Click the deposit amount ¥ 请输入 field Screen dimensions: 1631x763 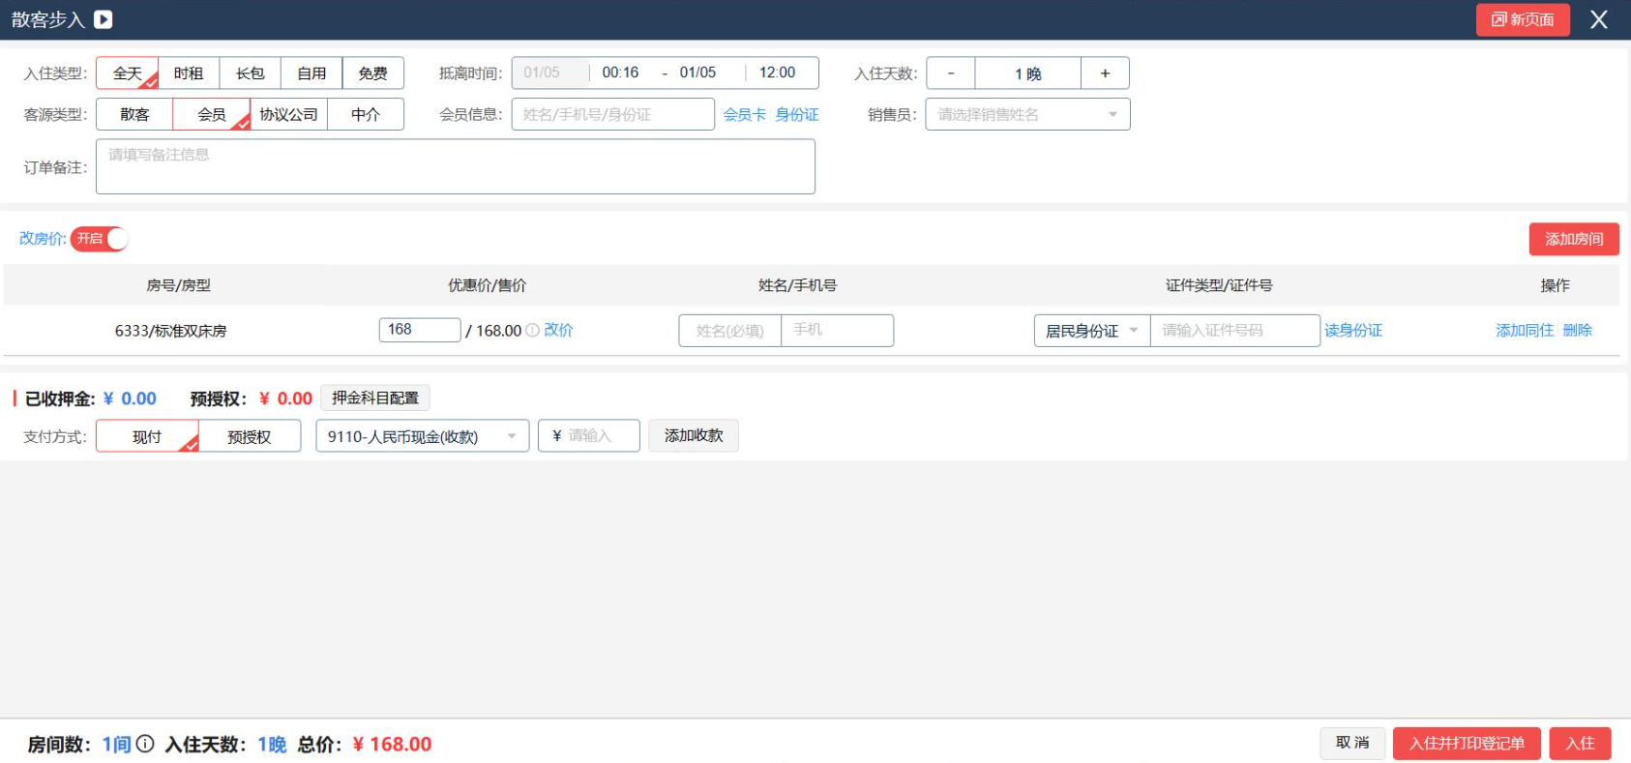pos(589,436)
